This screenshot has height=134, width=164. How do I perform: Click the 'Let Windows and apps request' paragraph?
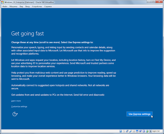[63, 63]
